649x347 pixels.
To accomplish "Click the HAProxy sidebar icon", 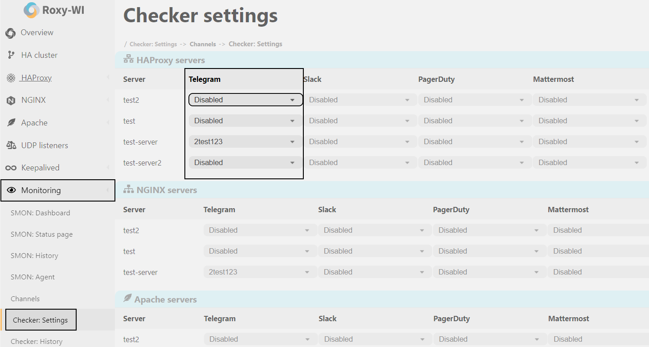I will [11, 78].
